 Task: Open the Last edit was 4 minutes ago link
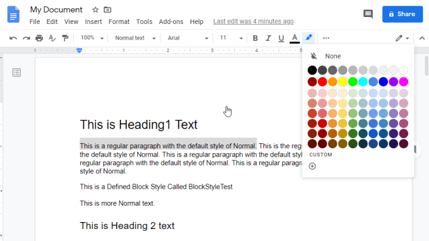[254, 21]
